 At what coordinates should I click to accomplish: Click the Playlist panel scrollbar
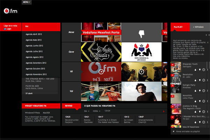[x=208, y=65]
